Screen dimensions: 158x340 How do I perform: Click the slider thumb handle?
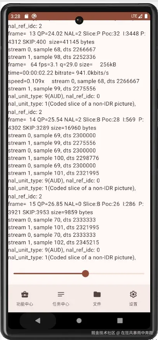85,273
